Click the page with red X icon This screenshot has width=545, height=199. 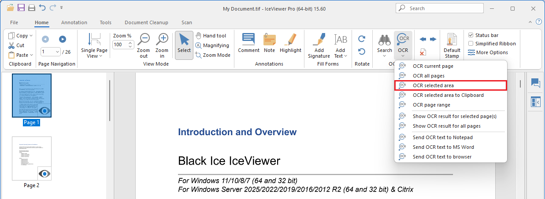tap(423, 52)
